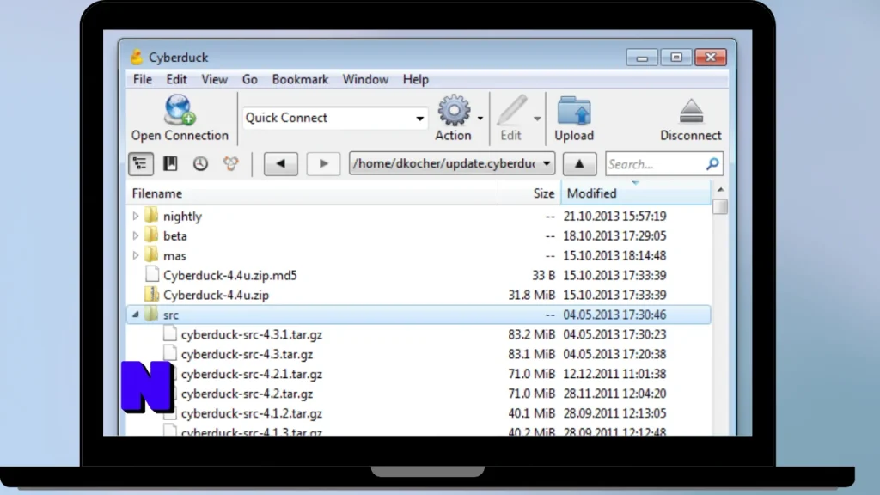Click the nightly folder icon
880x495 pixels.
[151, 216]
